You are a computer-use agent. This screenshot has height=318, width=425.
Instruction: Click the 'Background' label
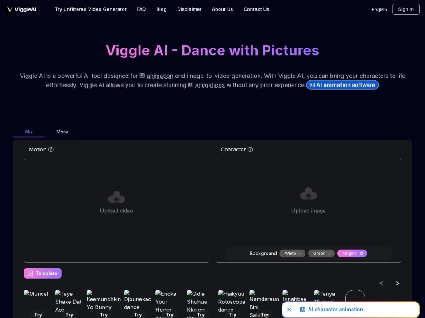coord(263,254)
